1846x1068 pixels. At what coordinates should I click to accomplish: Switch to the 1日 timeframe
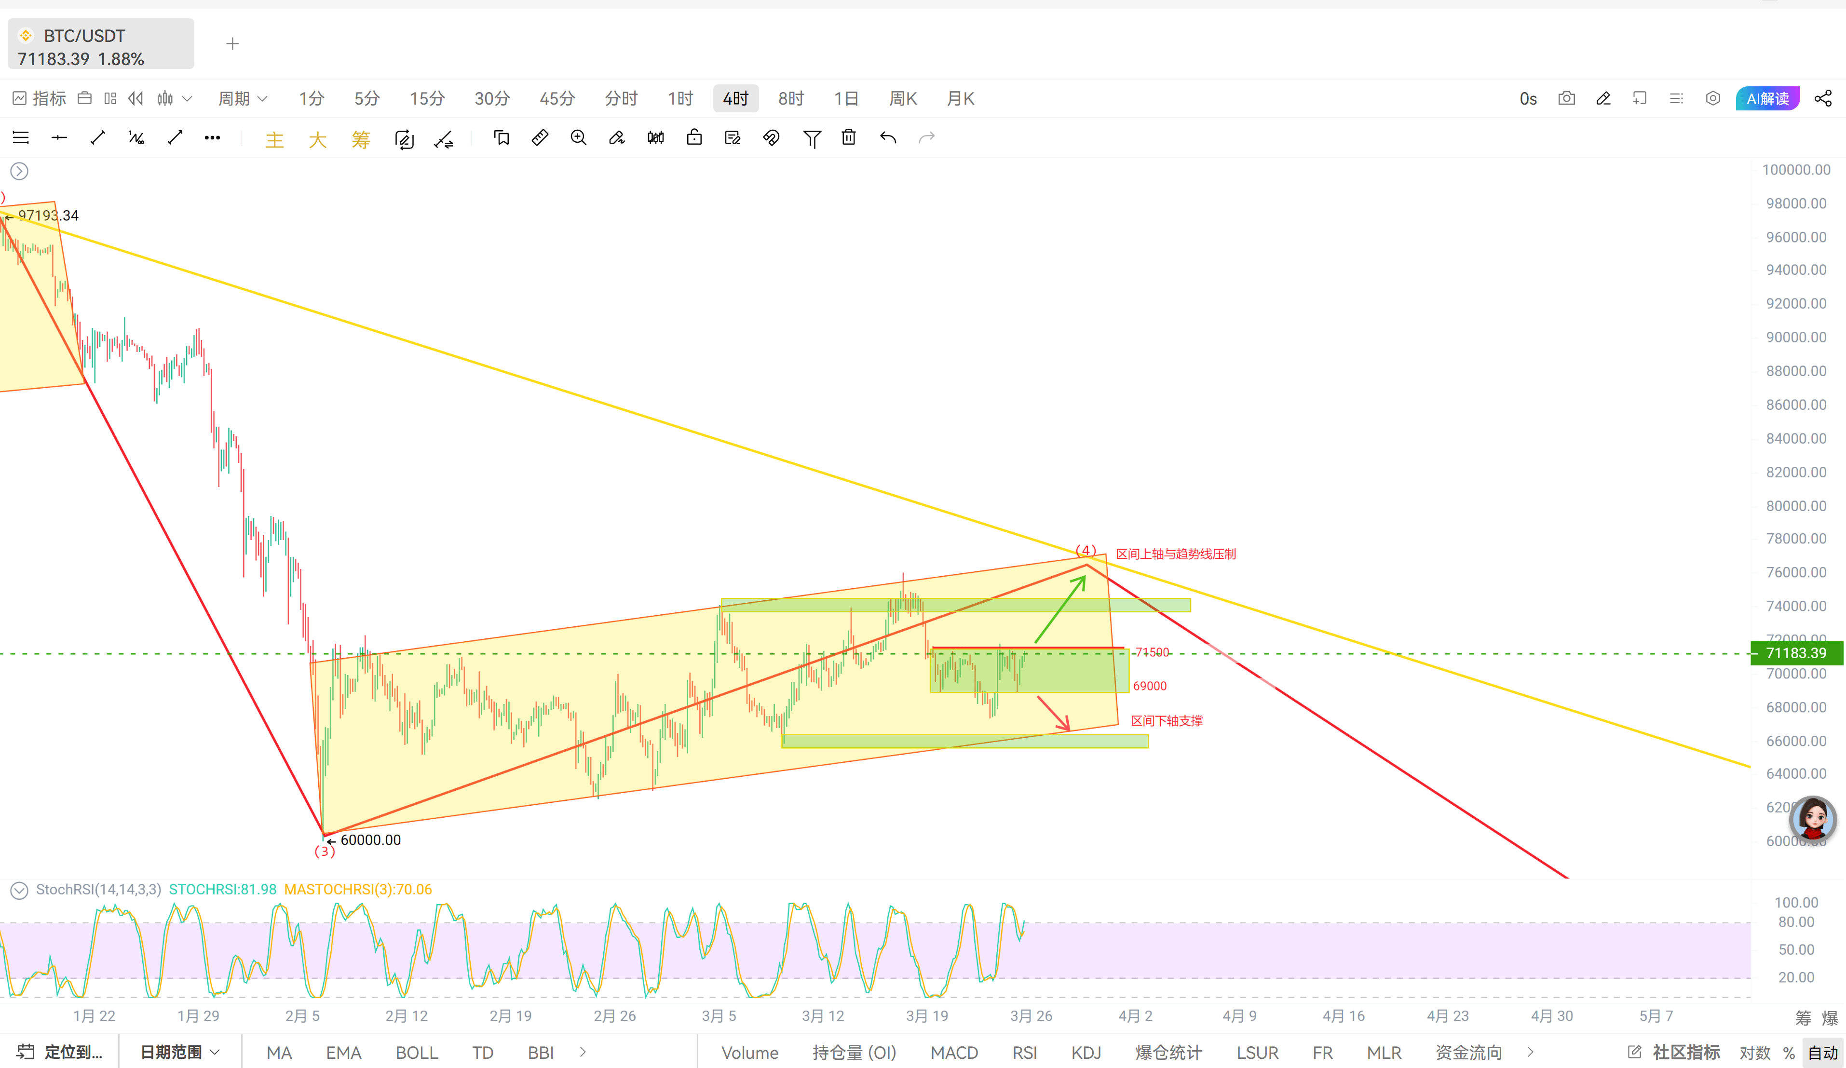click(x=846, y=98)
